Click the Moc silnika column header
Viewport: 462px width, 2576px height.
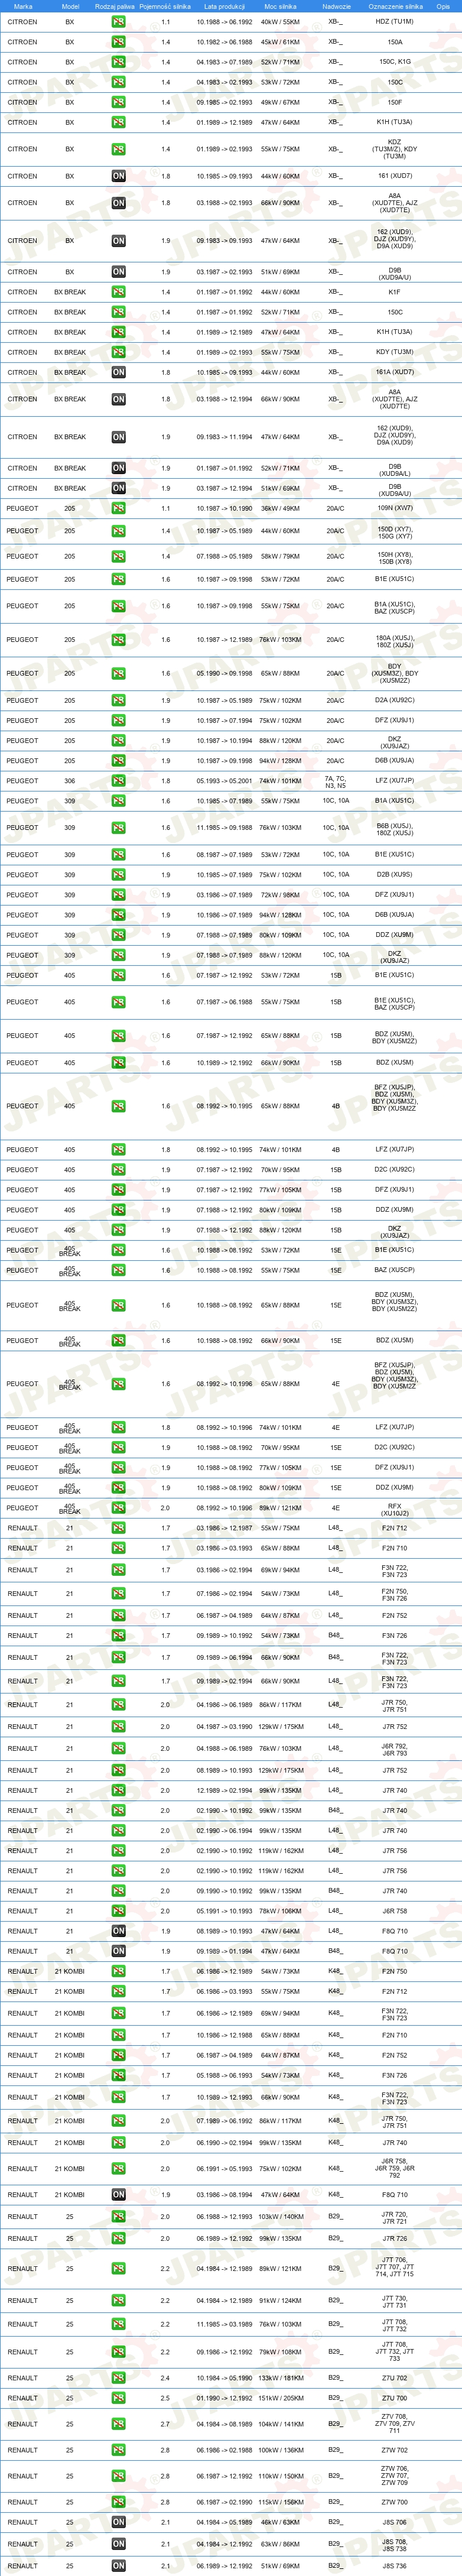click(280, 6)
